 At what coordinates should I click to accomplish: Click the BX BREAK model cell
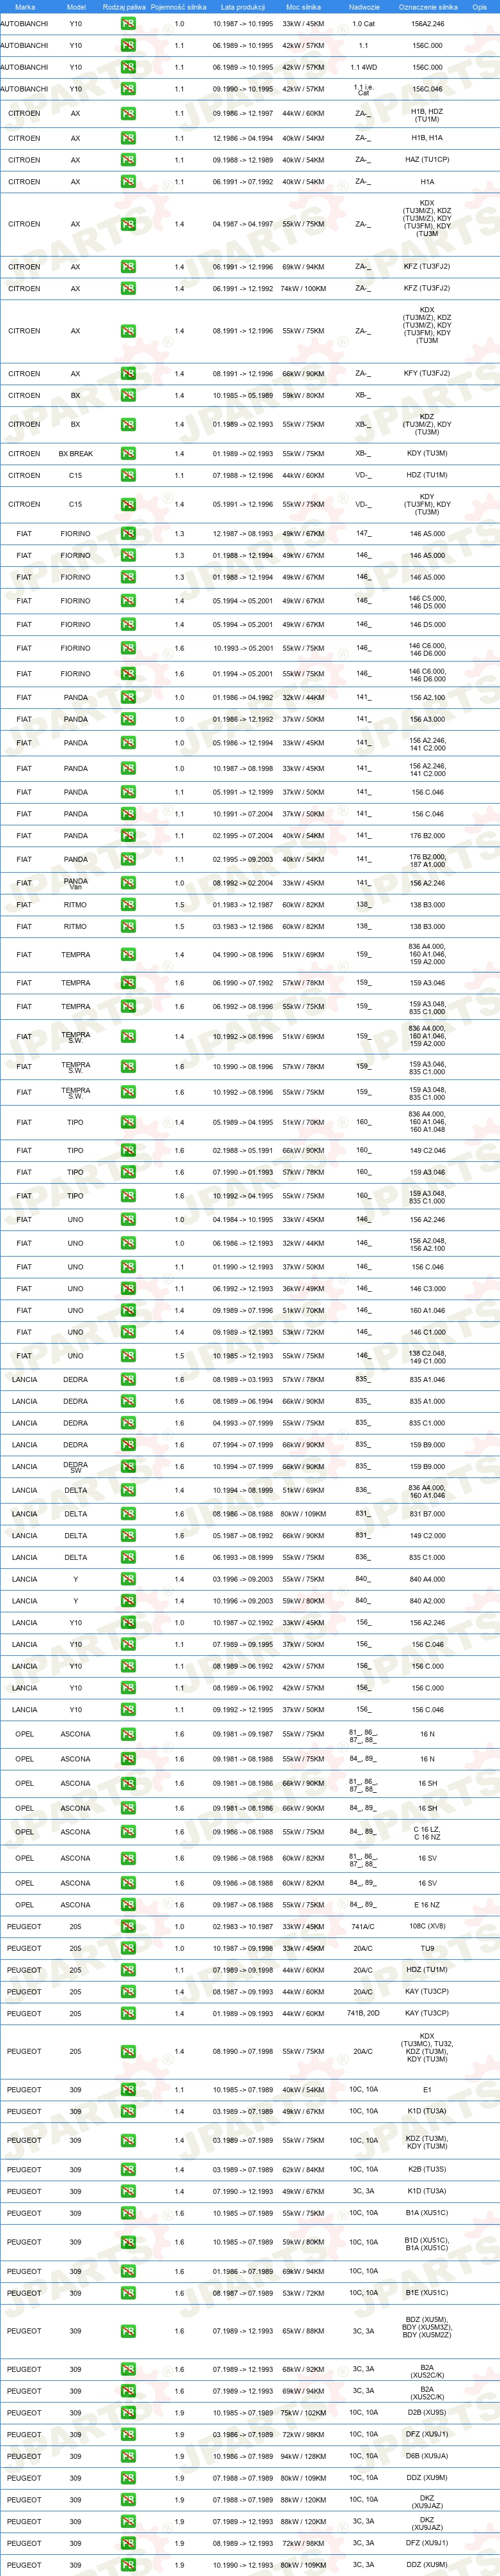tap(76, 454)
